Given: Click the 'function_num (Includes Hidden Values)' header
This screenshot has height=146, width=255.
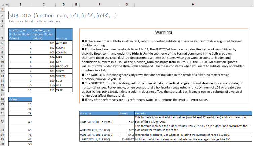Looking at the screenshot, I should click(20, 34).
